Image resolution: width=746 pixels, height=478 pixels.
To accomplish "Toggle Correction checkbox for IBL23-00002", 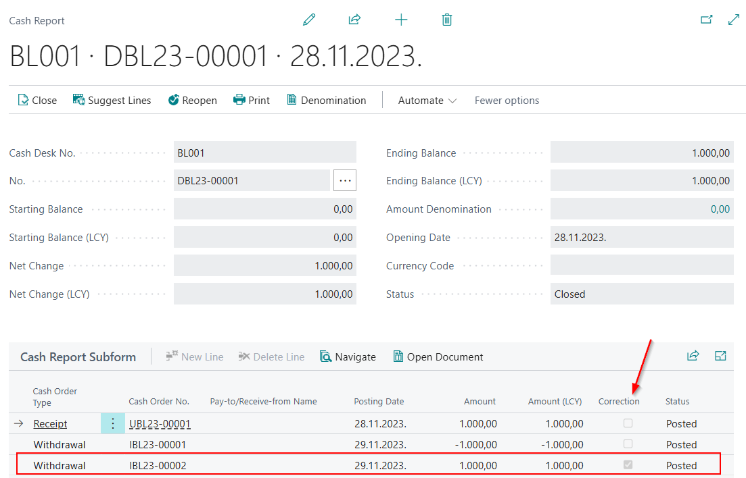I will point(628,464).
